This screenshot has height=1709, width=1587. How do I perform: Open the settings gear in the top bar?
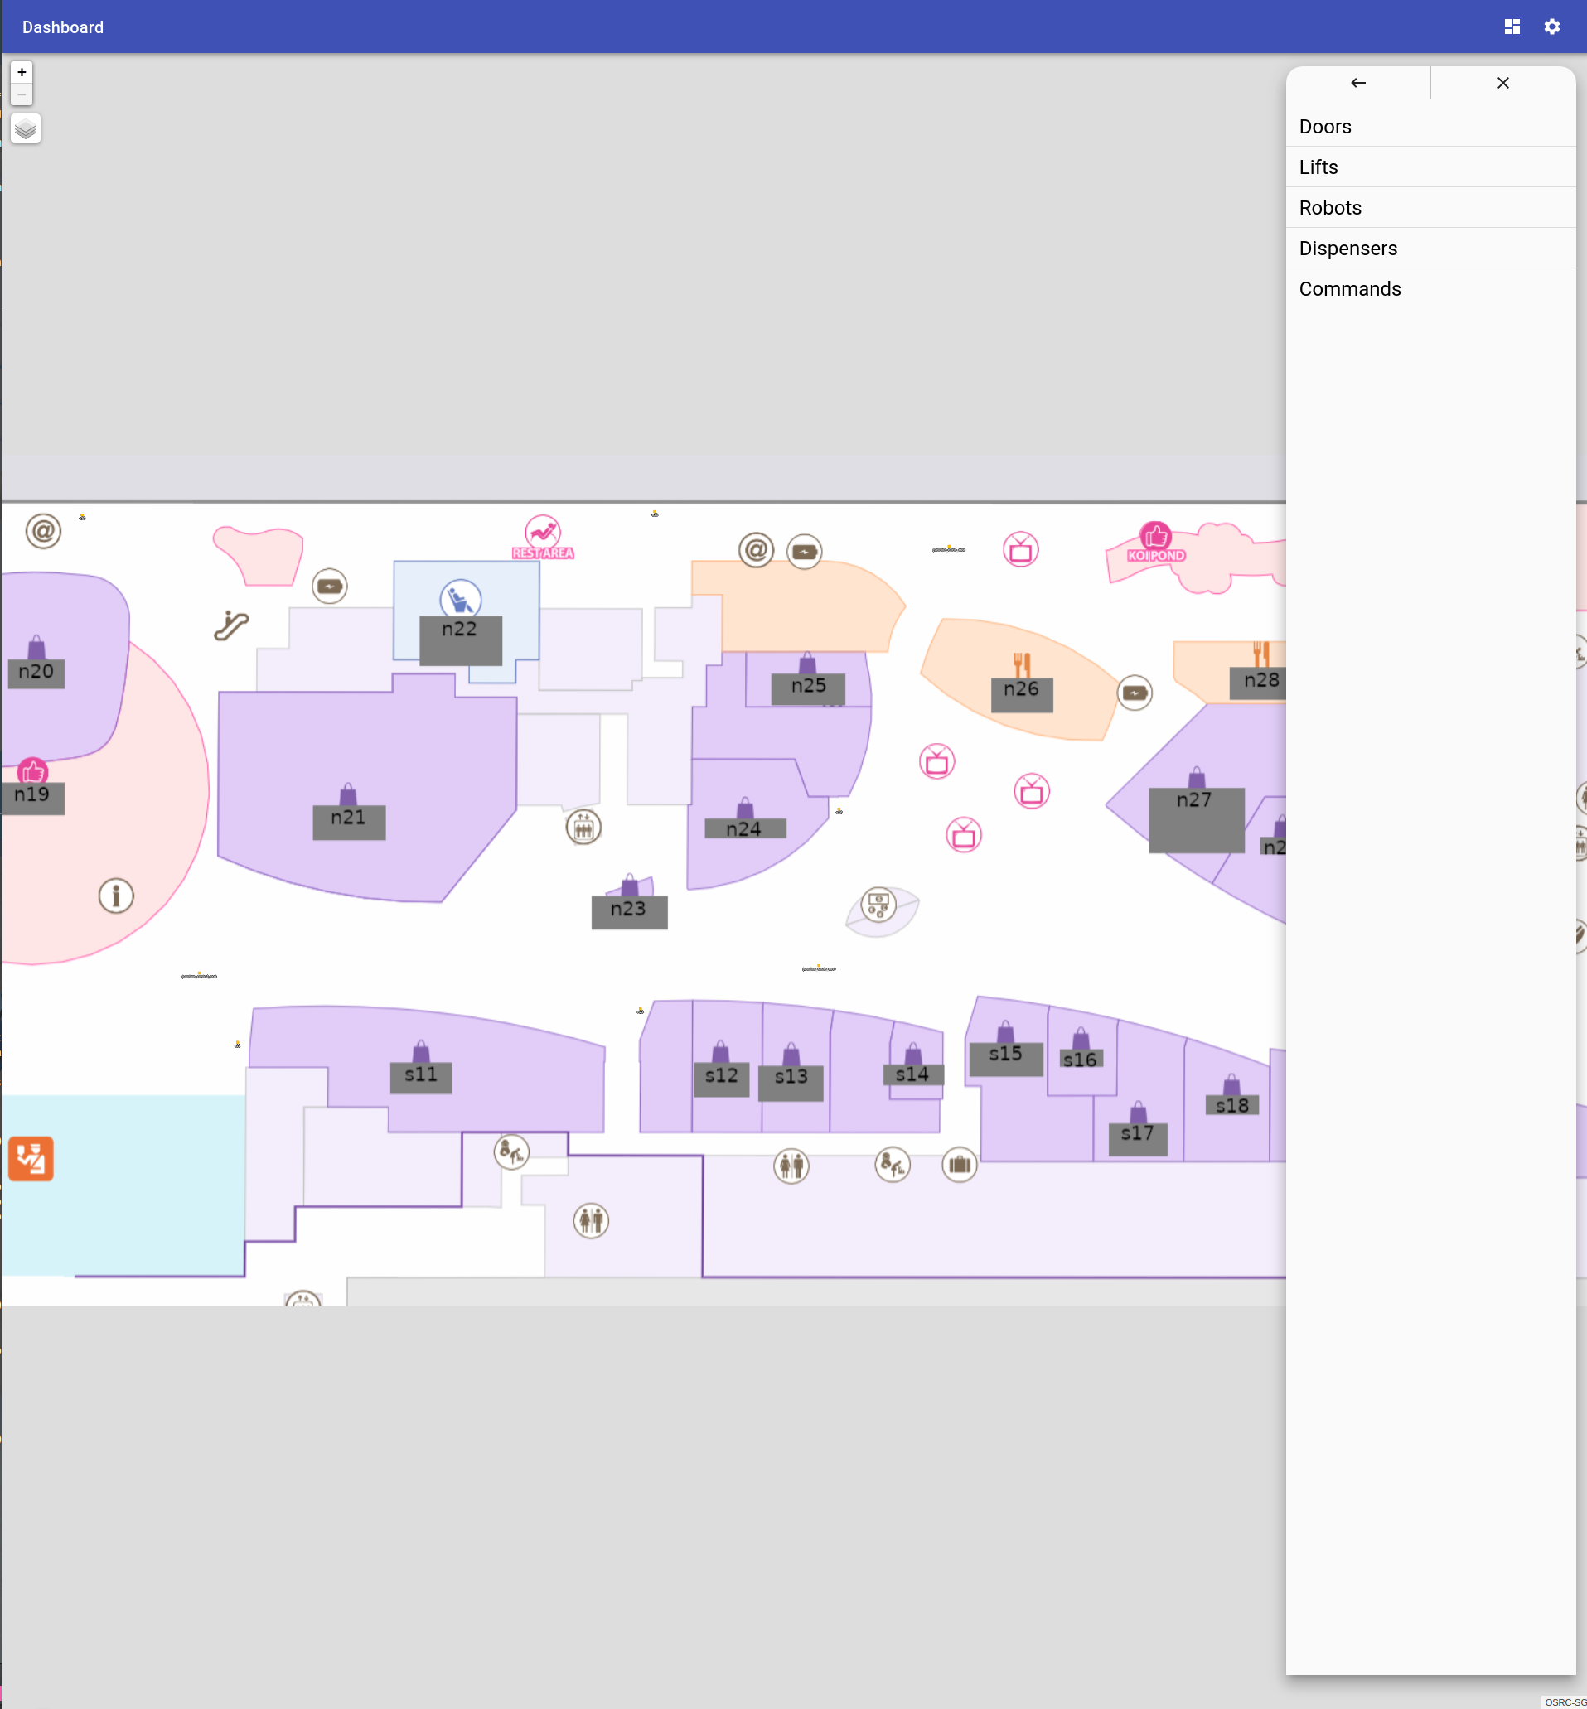coord(1552,27)
